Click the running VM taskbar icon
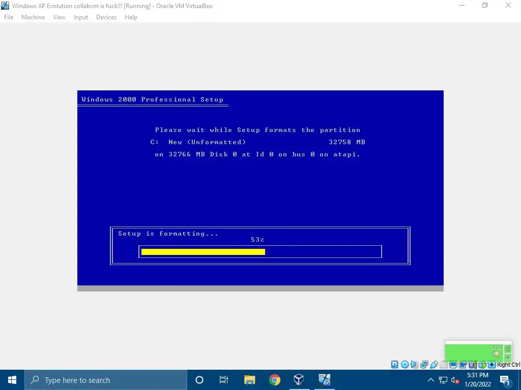521x390 pixels. point(324,380)
